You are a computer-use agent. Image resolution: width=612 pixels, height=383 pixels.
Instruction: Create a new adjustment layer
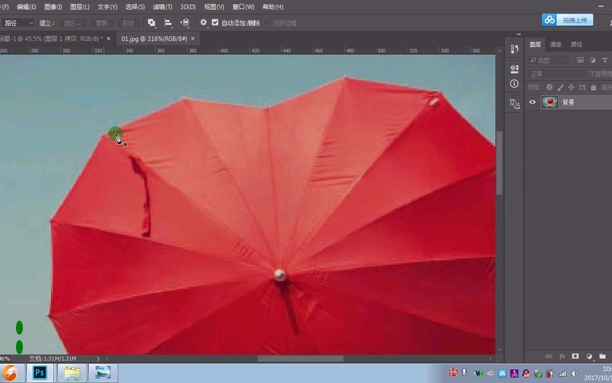(590, 356)
